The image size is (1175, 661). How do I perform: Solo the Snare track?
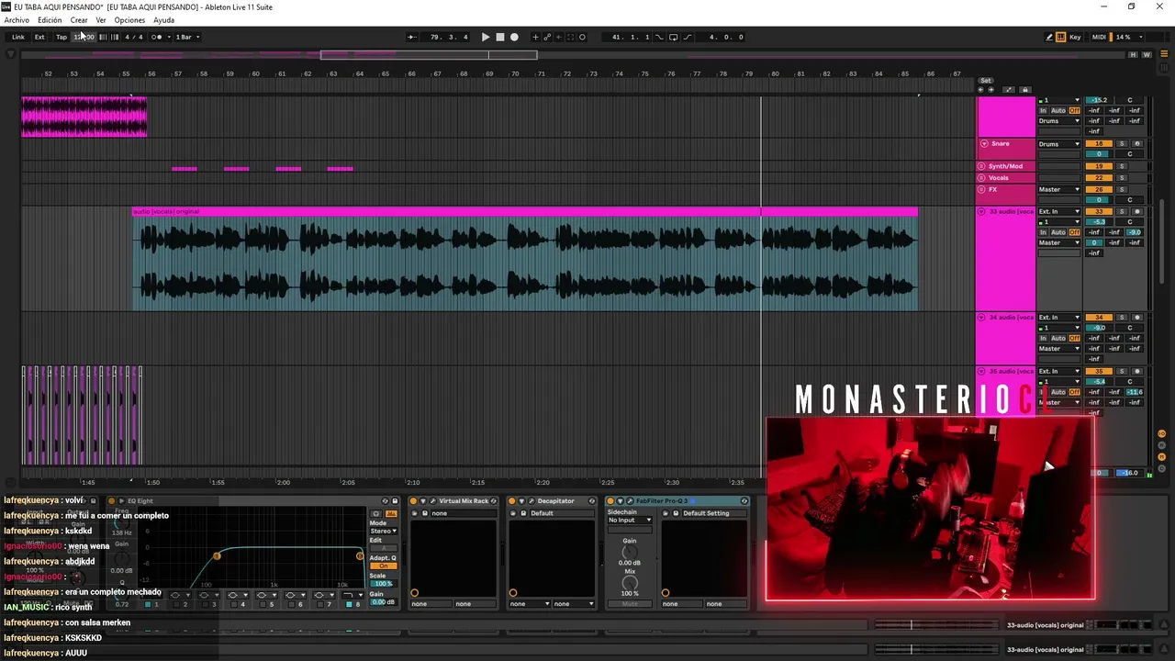pyautogui.click(x=1122, y=144)
